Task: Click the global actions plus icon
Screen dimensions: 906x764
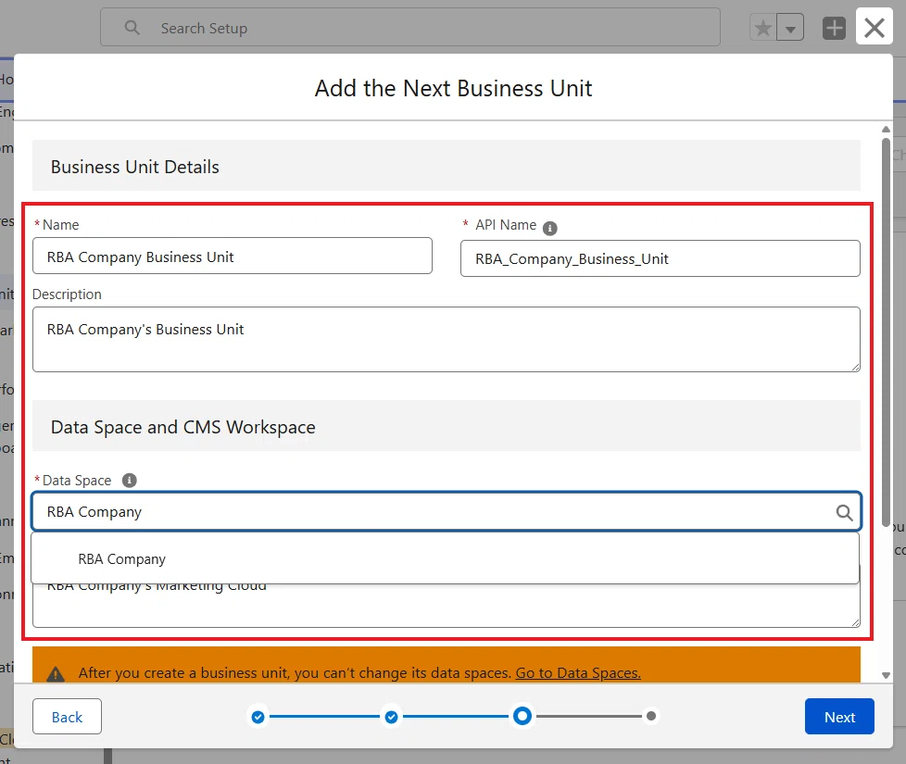Action: point(834,28)
